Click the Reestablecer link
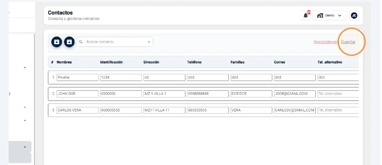This screenshot has width=382, height=165. point(325,42)
